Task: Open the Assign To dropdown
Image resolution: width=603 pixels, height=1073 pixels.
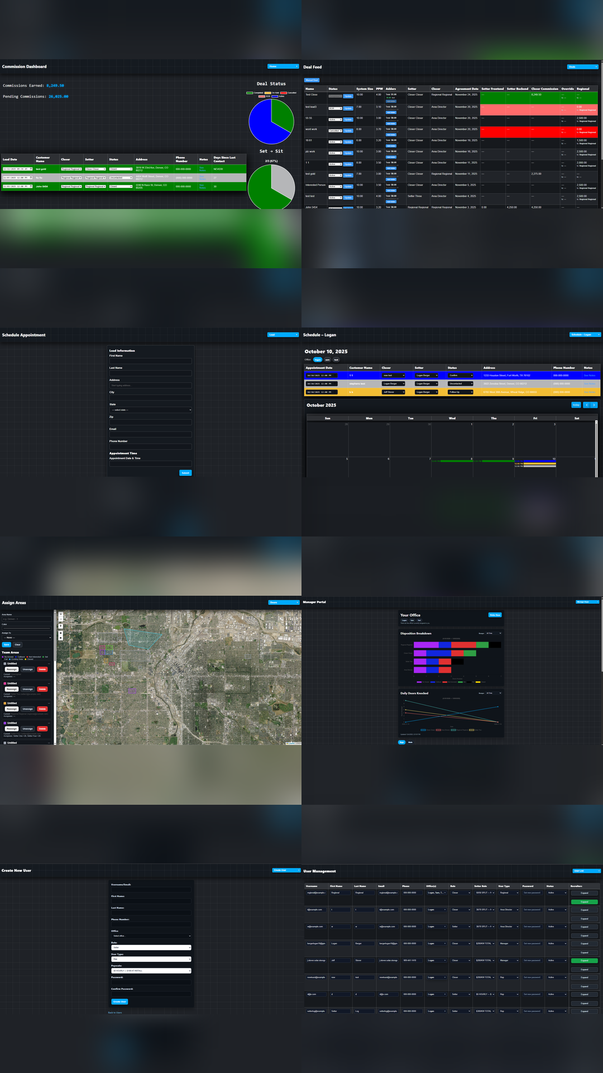Action: pyautogui.click(x=27, y=638)
